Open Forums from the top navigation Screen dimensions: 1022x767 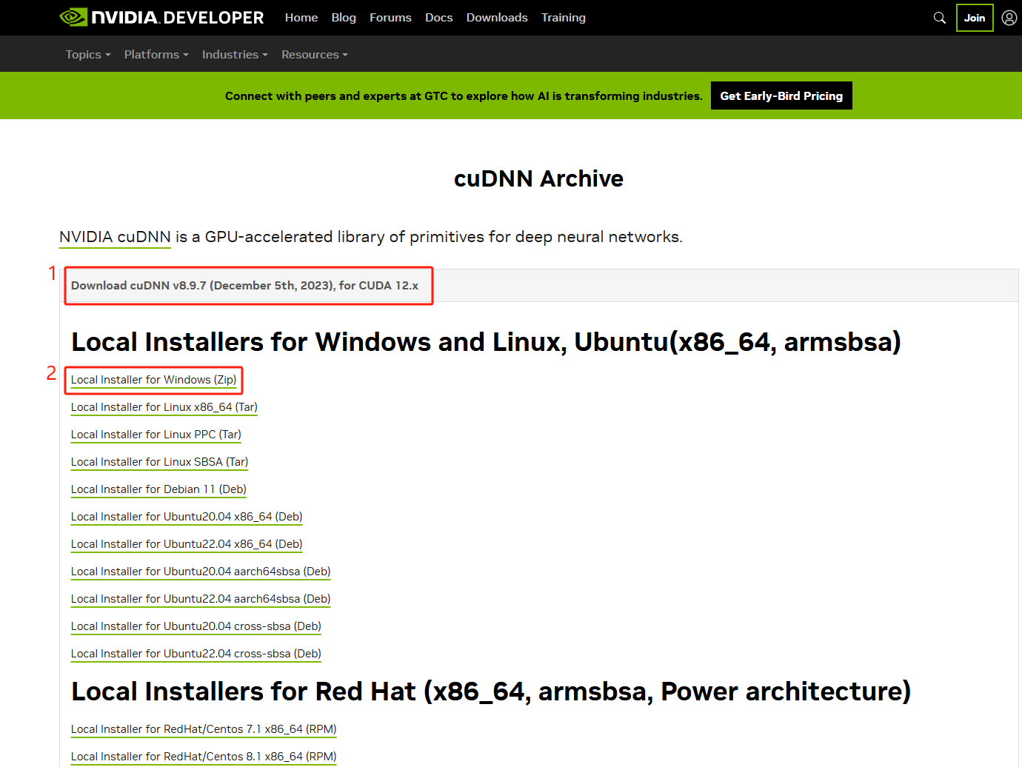[x=390, y=18]
